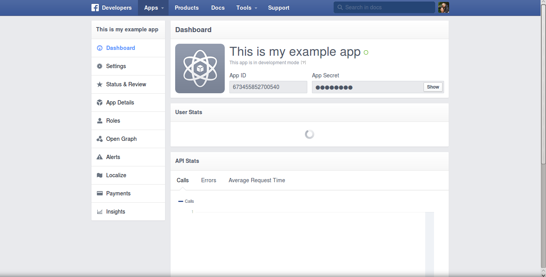This screenshot has width=546, height=277.
Task: Click the Open Graph icon
Action: (100, 139)
